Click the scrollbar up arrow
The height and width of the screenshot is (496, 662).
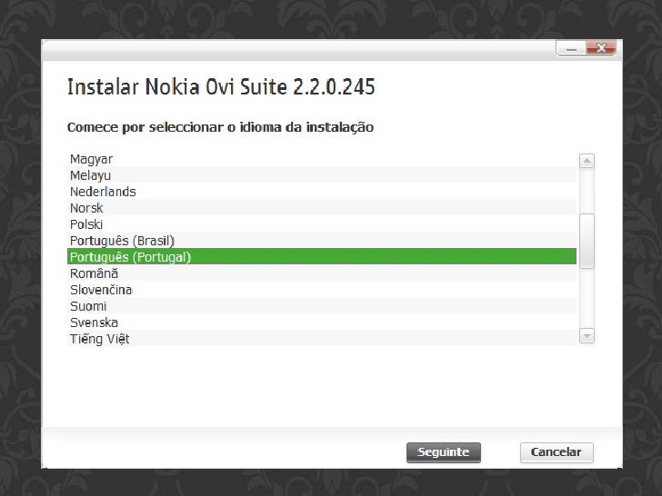pyautogui.click(x=587, y=161)
